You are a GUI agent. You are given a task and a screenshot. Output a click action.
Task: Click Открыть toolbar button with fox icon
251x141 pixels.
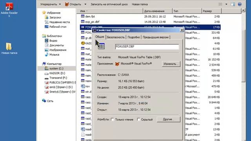(x=73, y=4)
